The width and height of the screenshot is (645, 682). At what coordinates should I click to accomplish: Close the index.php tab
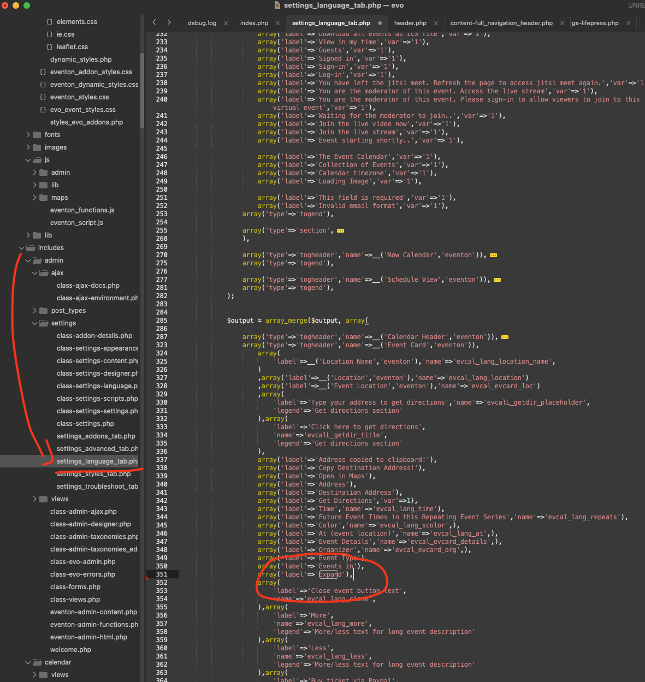click(x=277, y=23)
